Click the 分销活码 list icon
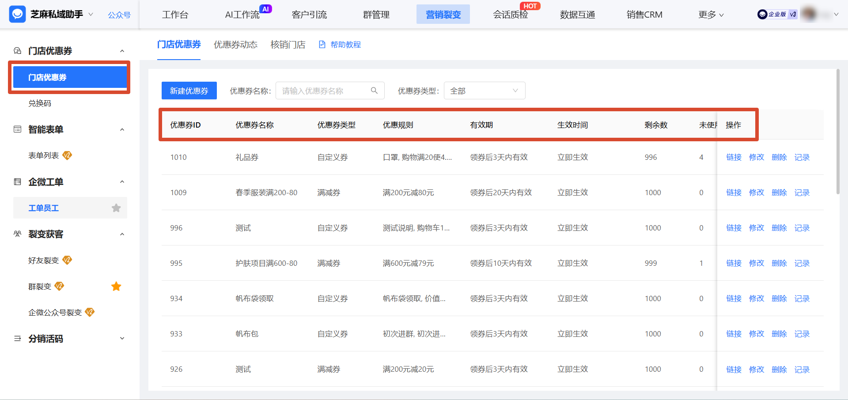Screen dimensions: 848x400 tap(18, 339)
